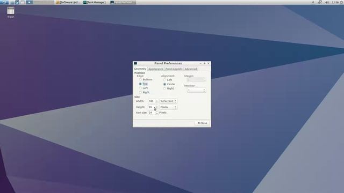Click the Margin spin field
This screenshot has width=344, height=193.
pos(196,80)
